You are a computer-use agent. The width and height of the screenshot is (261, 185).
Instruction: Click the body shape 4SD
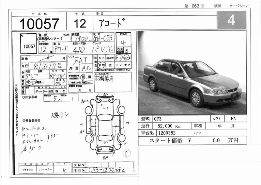[79, 50]
